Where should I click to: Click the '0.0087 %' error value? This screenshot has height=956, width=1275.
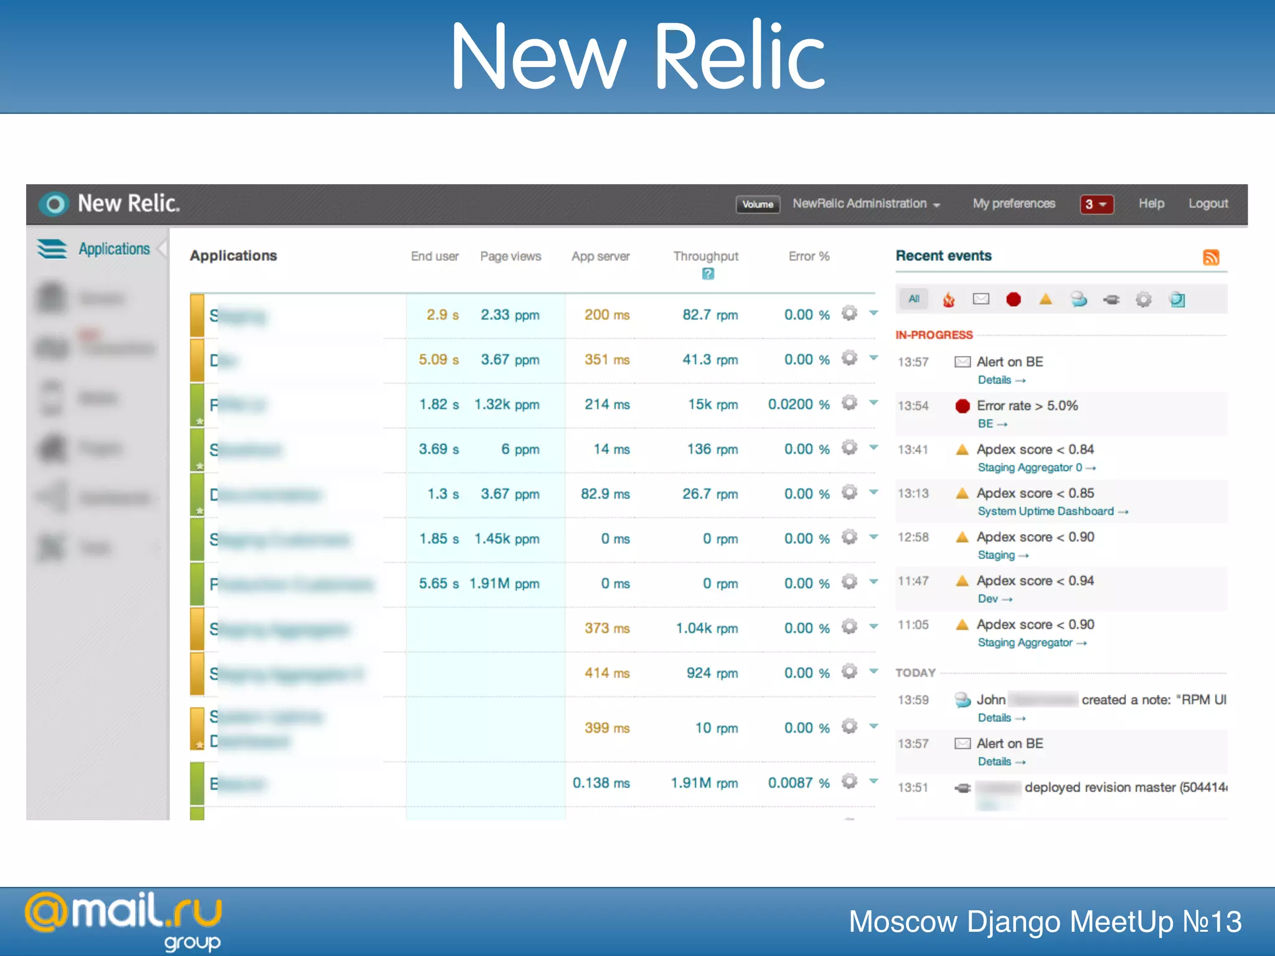click(799, 783)
